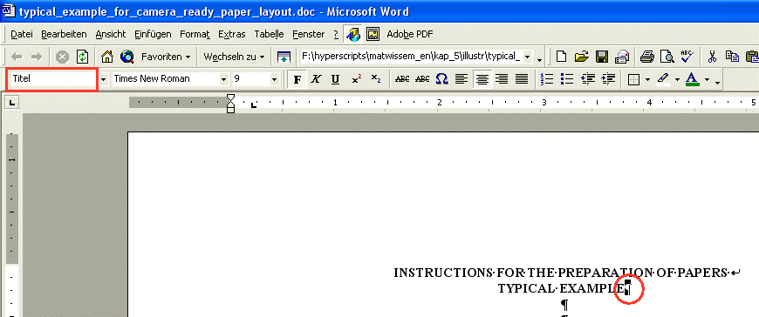Open the Fenster menu

point(308,34)
